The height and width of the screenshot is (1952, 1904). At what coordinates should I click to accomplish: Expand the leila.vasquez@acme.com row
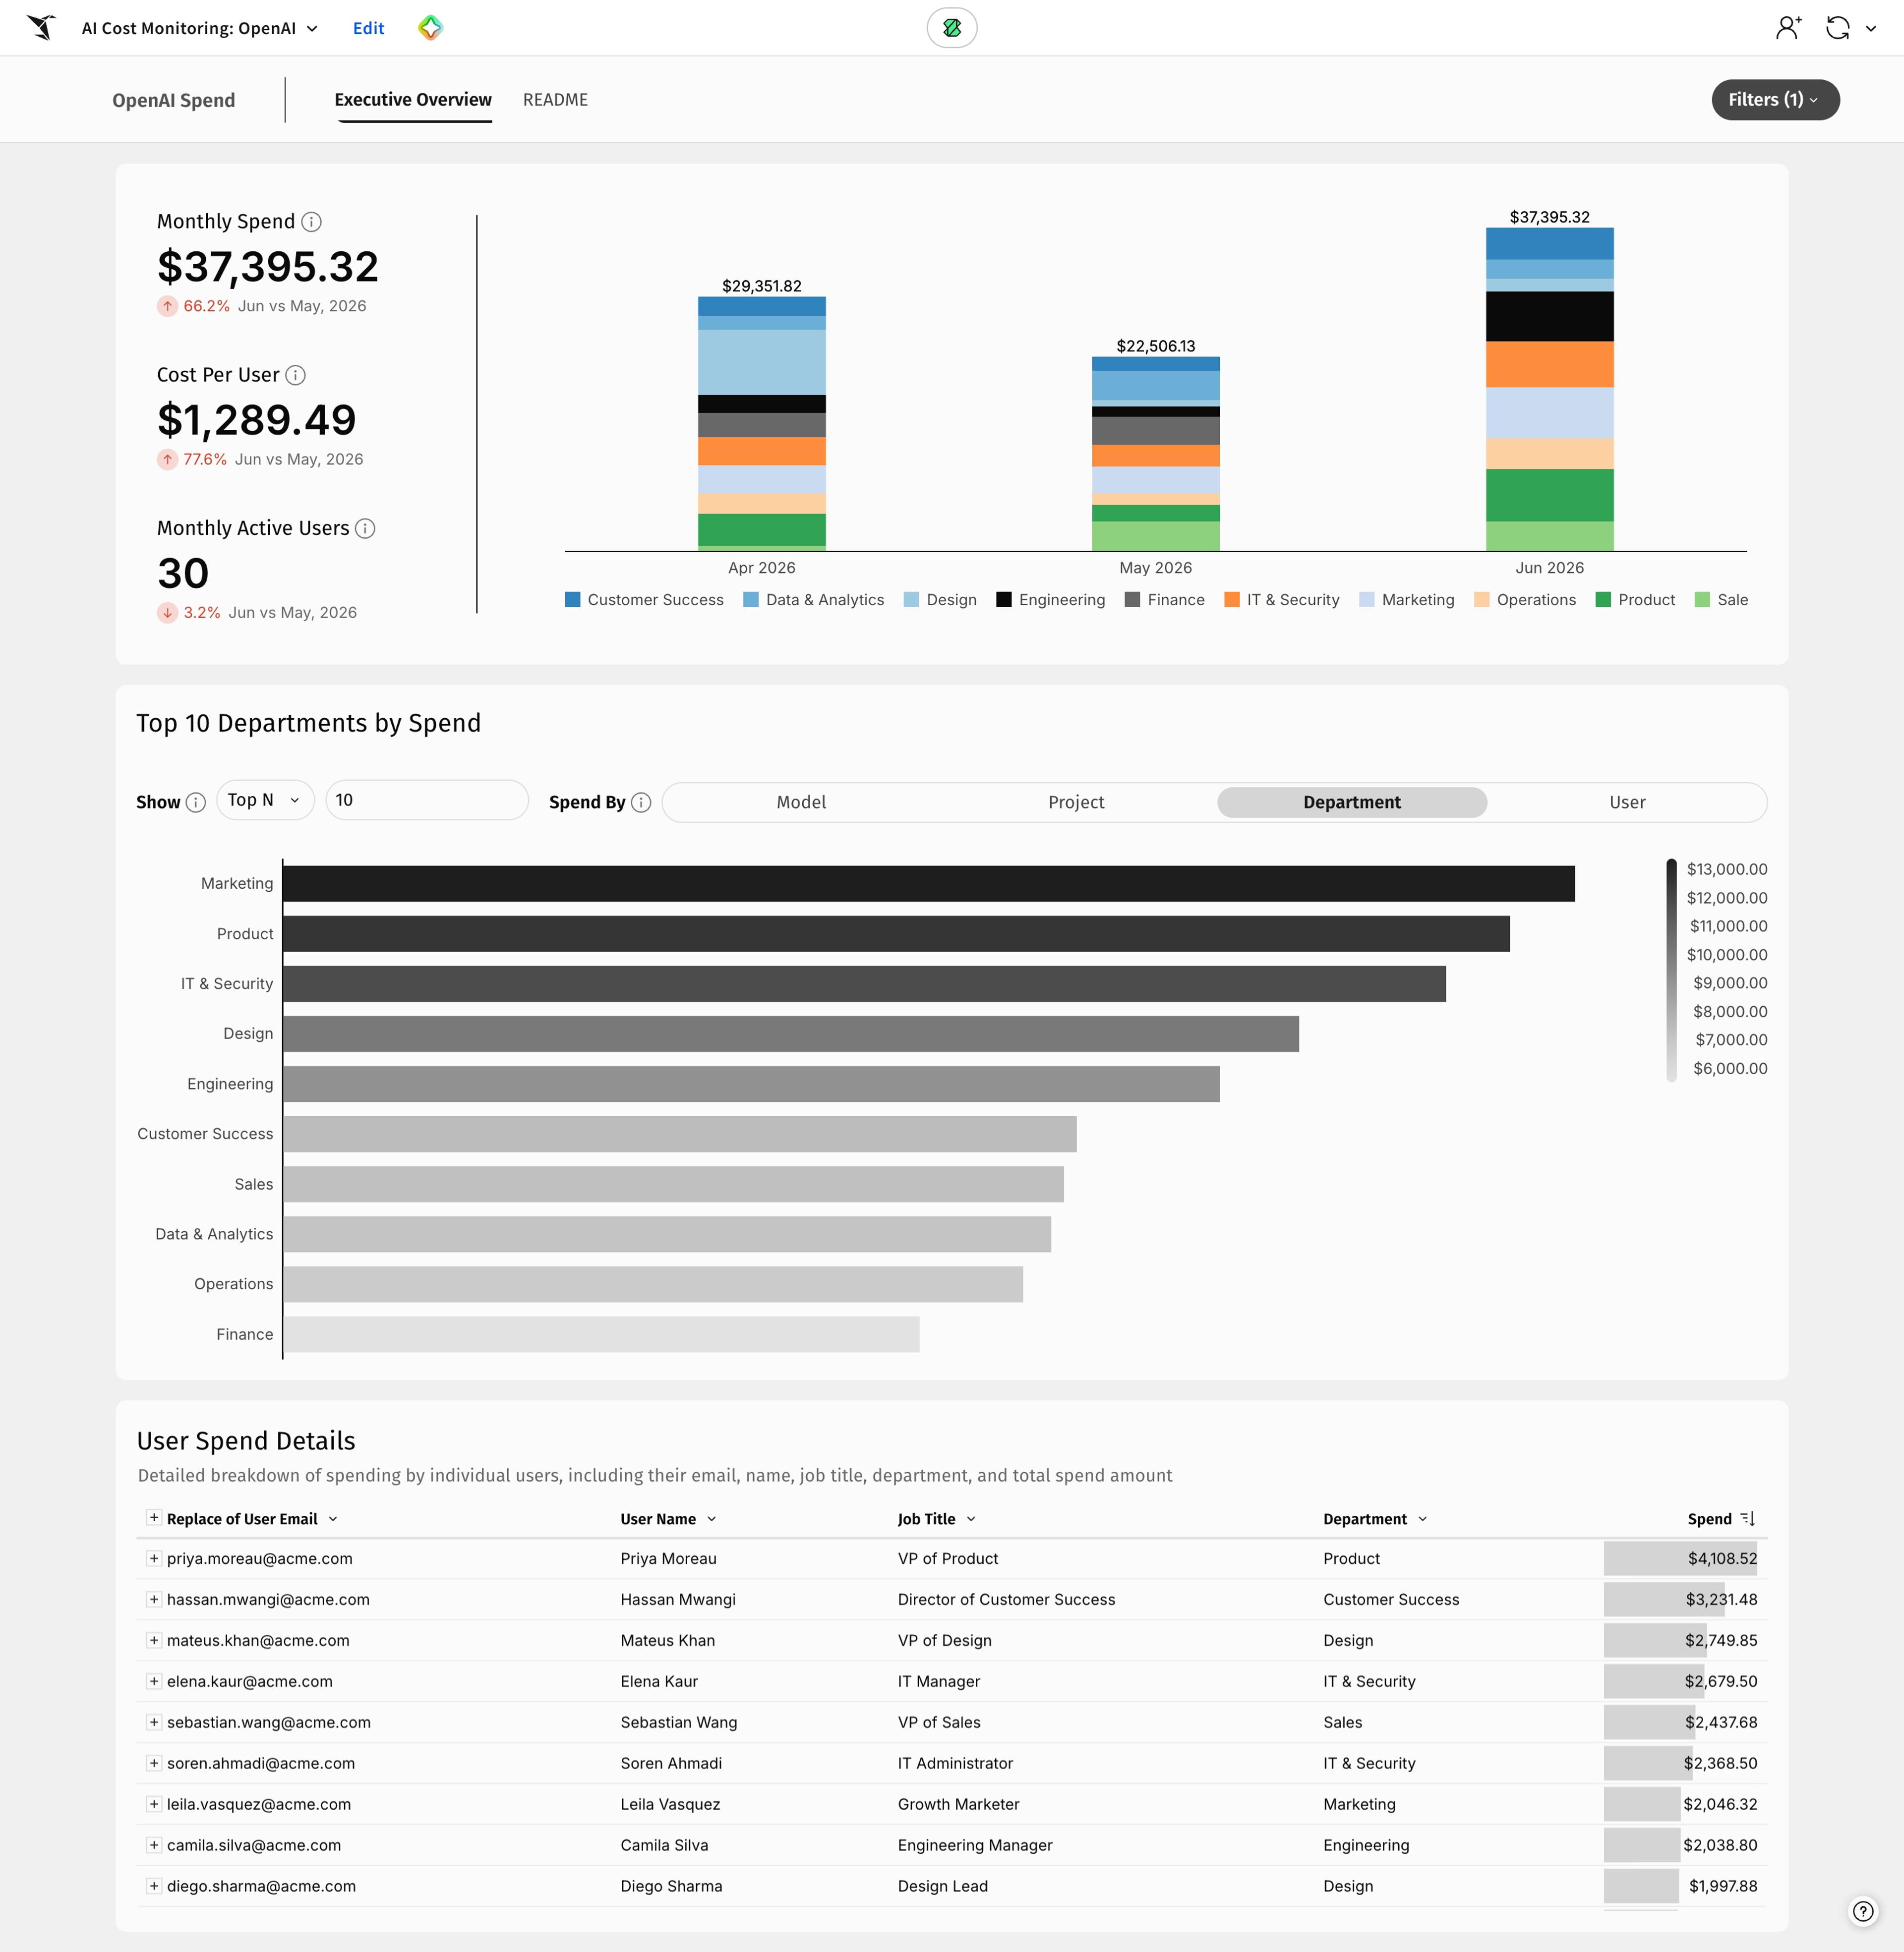click(x=153, y=1804)
